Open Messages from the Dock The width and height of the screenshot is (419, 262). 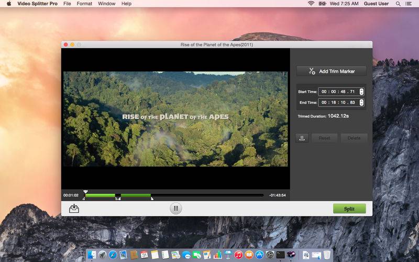[186, 255]
